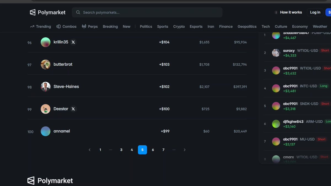Click suraxy's avatar in the side panel

pos(276,53)
